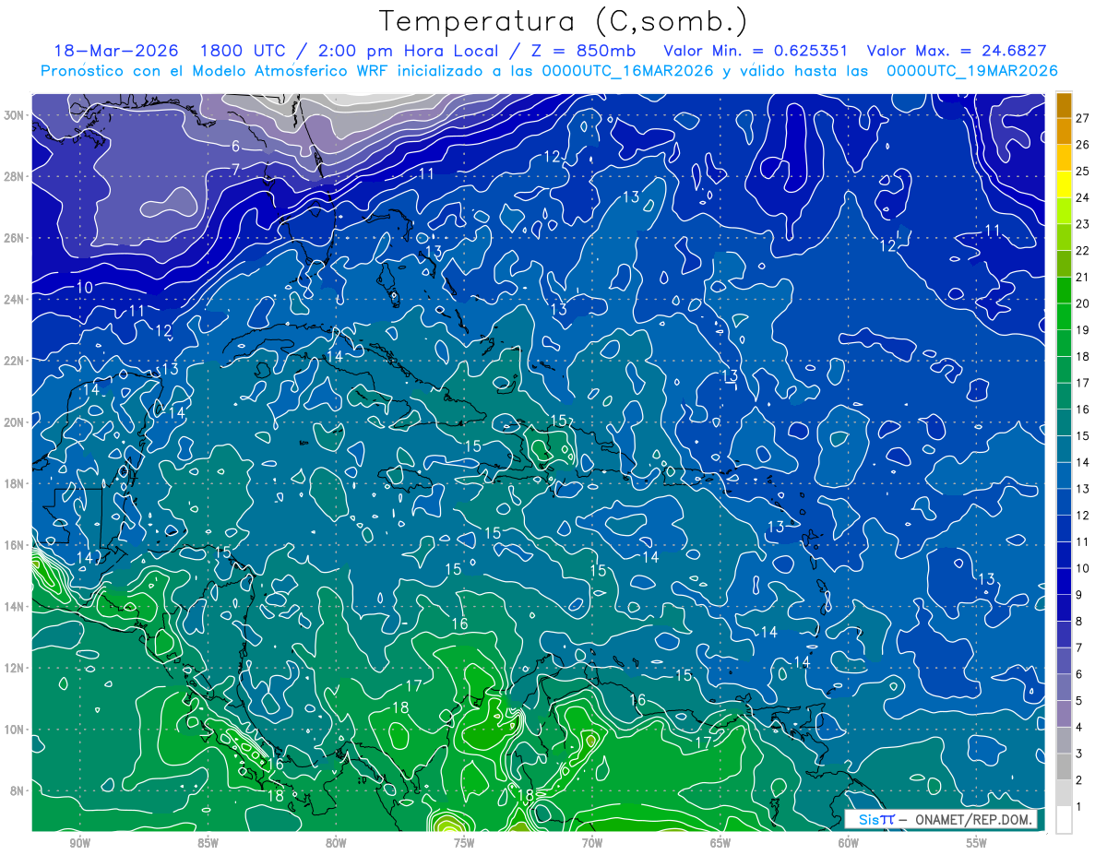Click legend scale number "24"

coord(1083,197)
